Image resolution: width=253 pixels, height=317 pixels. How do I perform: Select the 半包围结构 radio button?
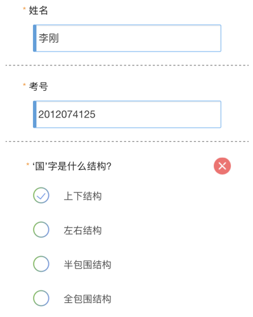[x=41, y=264]
